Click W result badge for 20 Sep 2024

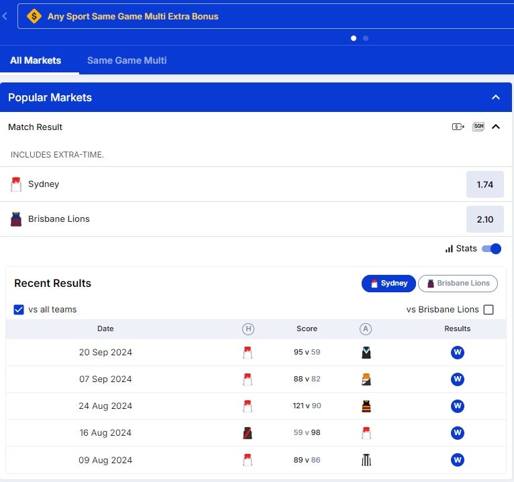[457, 353]
